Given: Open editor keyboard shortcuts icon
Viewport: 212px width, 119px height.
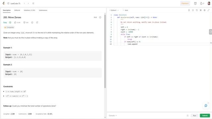Looking at the screenshot, I should (x=201, y=10).
